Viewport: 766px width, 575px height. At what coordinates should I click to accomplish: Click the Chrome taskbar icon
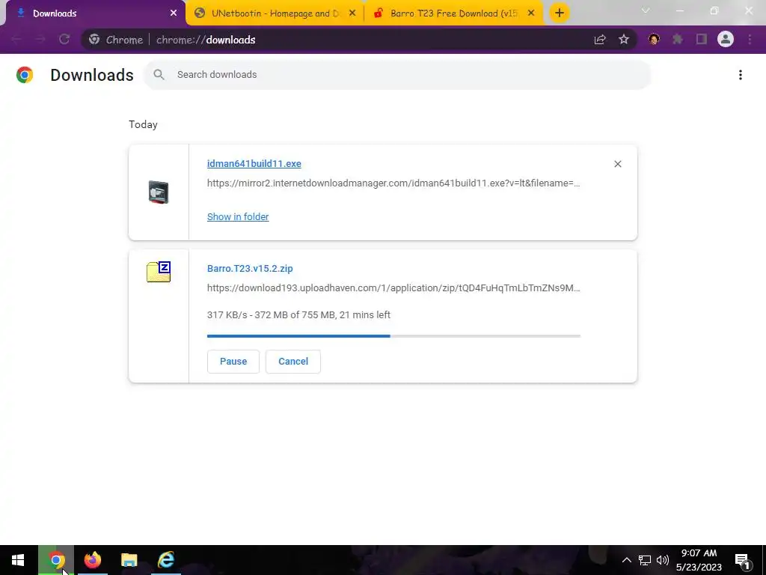coord(56,560)
